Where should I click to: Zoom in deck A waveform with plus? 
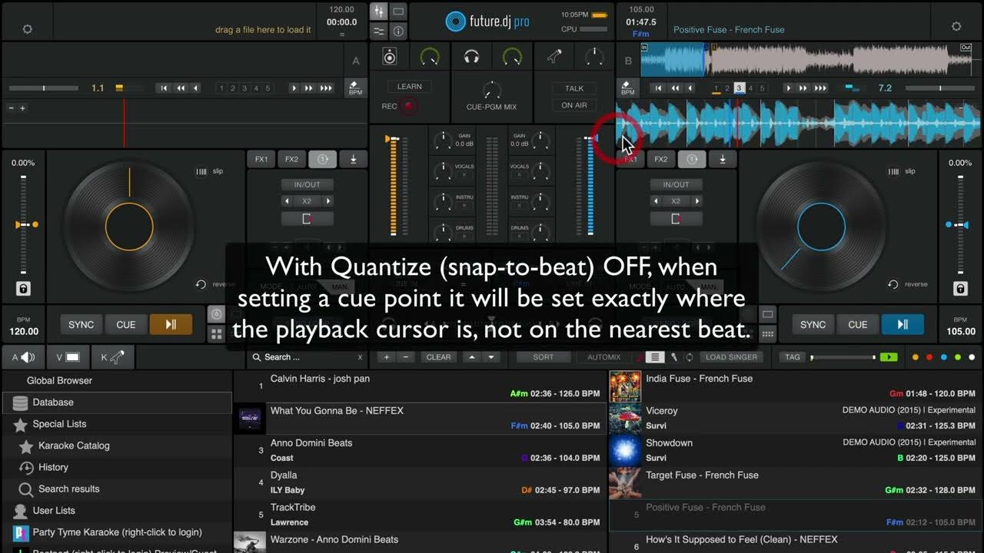(x=22, y=108)
